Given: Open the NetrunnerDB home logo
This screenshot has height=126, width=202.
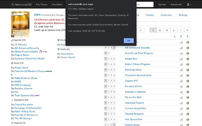Looking at the screenshot, I should [21, 4].
